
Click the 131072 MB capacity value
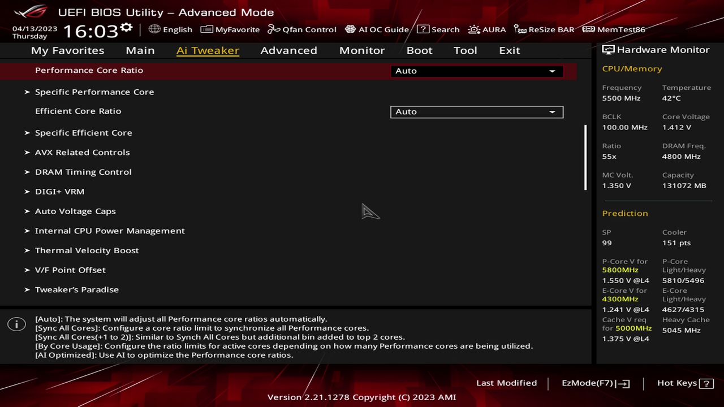coord(684,186)
